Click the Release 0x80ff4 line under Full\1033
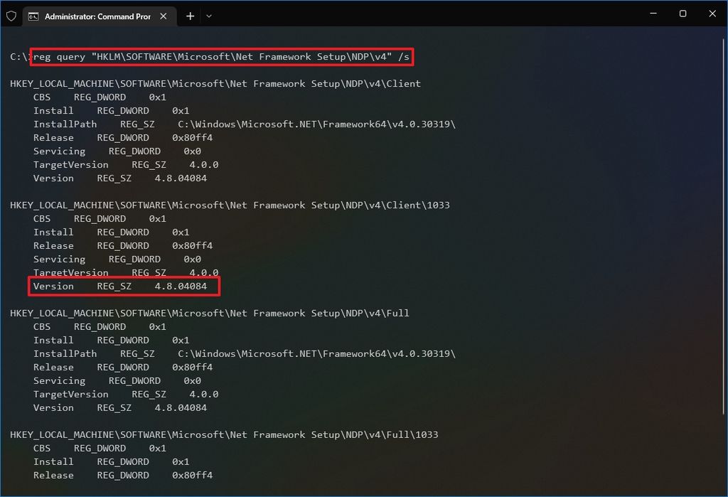Screen dimensions: 728x497 (x=123, y=475)
